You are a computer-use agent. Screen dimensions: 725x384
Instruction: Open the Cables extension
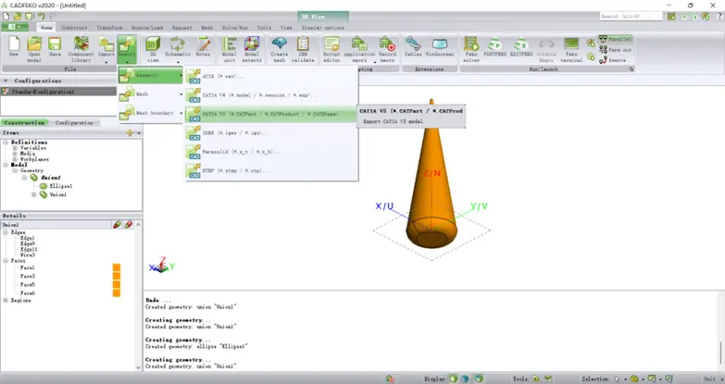coord(413,46)
